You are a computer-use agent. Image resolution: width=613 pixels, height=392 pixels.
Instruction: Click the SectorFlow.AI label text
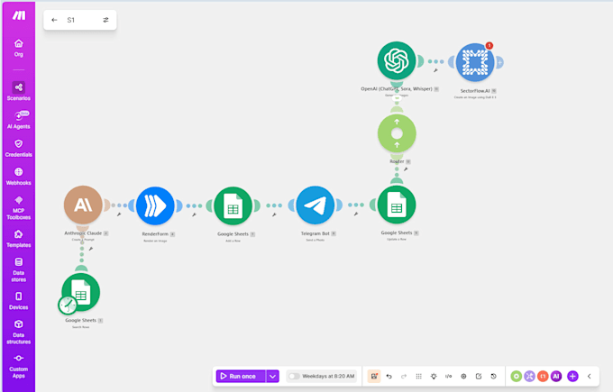click(x=474, y=91)
